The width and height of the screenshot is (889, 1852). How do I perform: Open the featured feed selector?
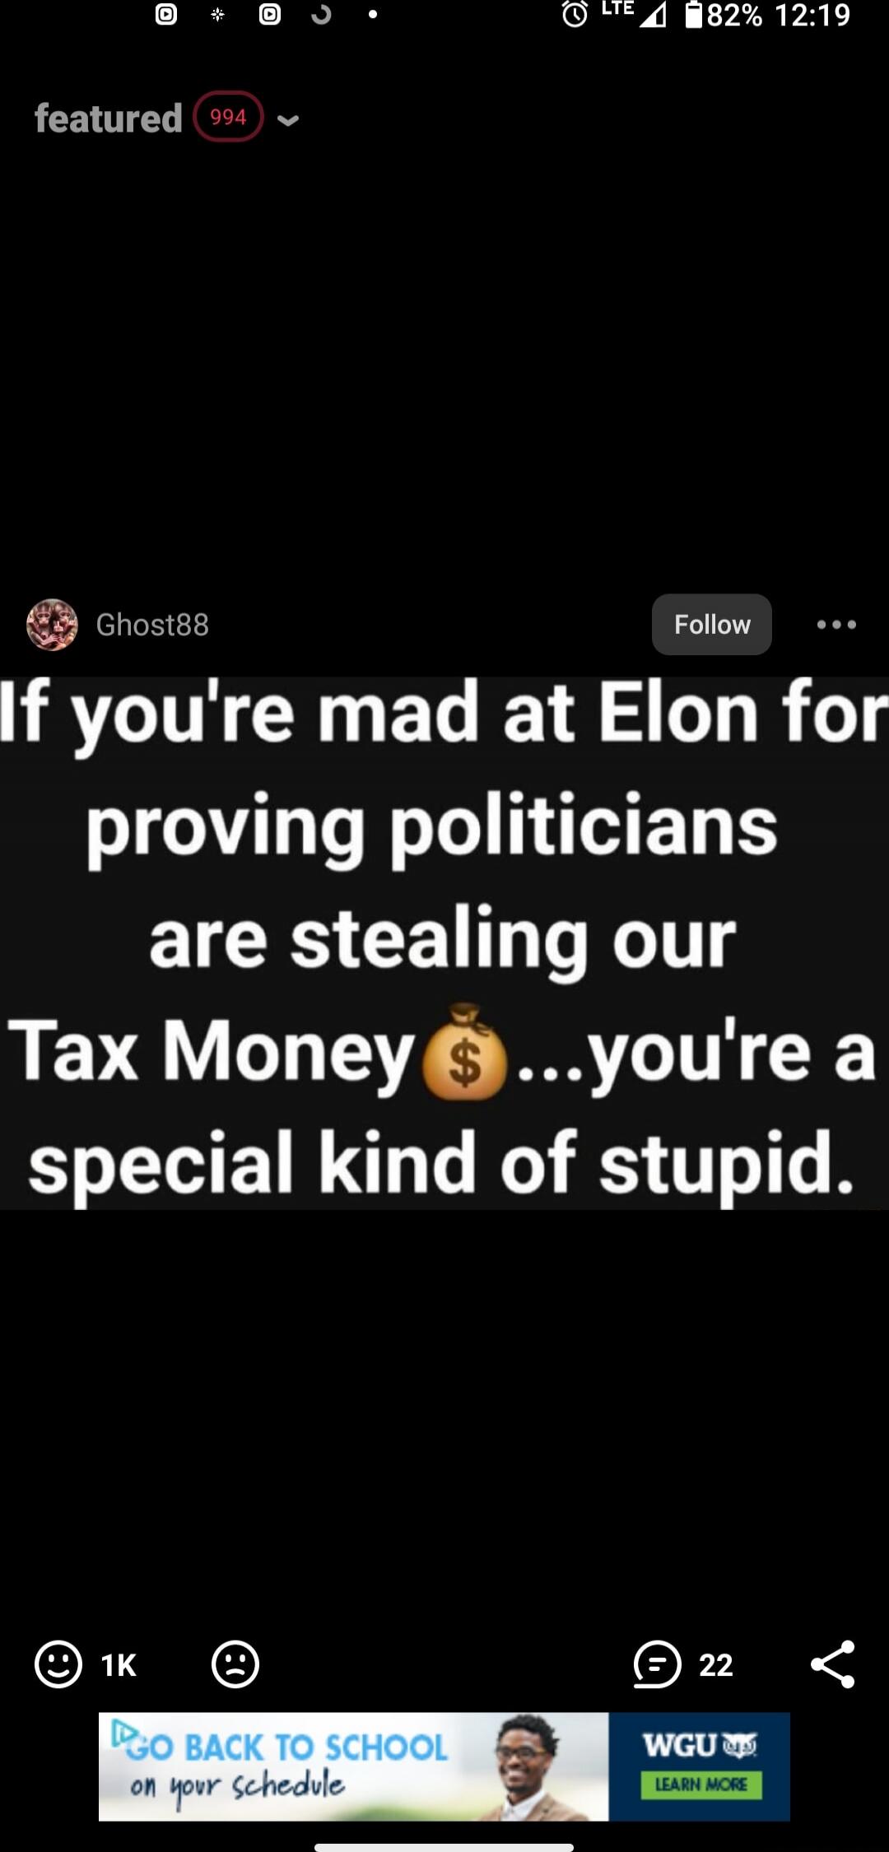[108, 119]
